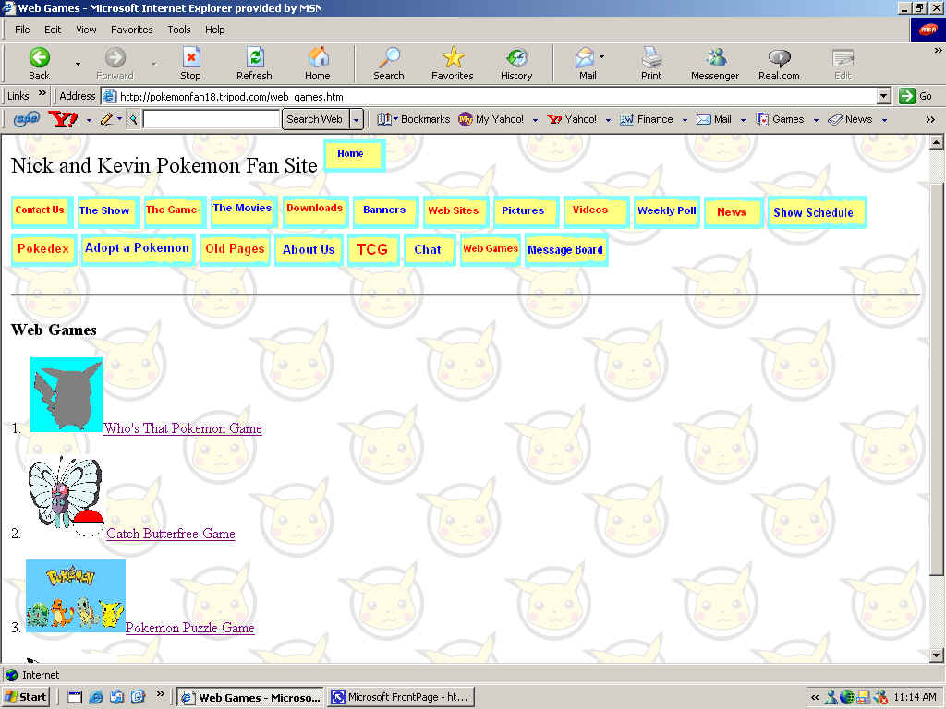Open the History toolbar icon
The image size is (946, 709).
pos(516,58)
